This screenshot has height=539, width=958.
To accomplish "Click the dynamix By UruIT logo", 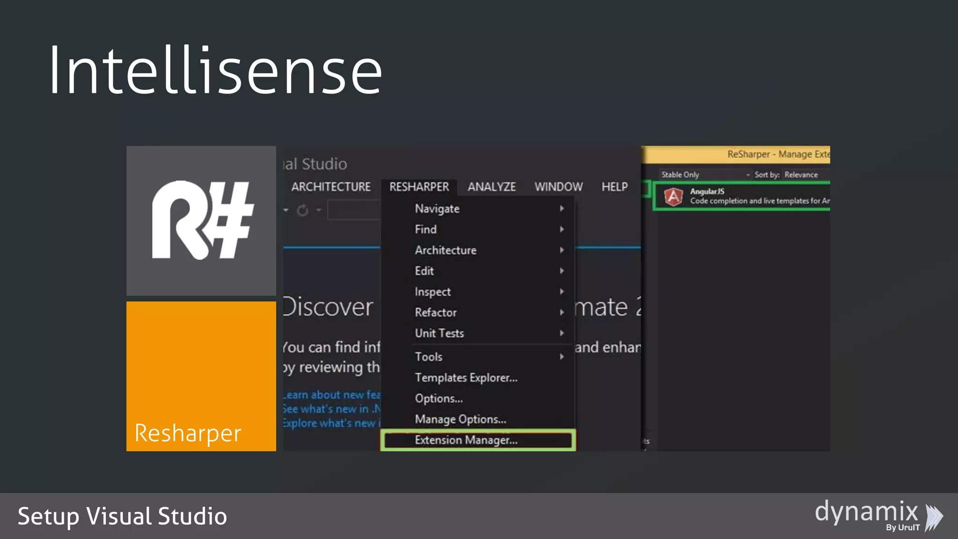I will click(x=878, y=515).
